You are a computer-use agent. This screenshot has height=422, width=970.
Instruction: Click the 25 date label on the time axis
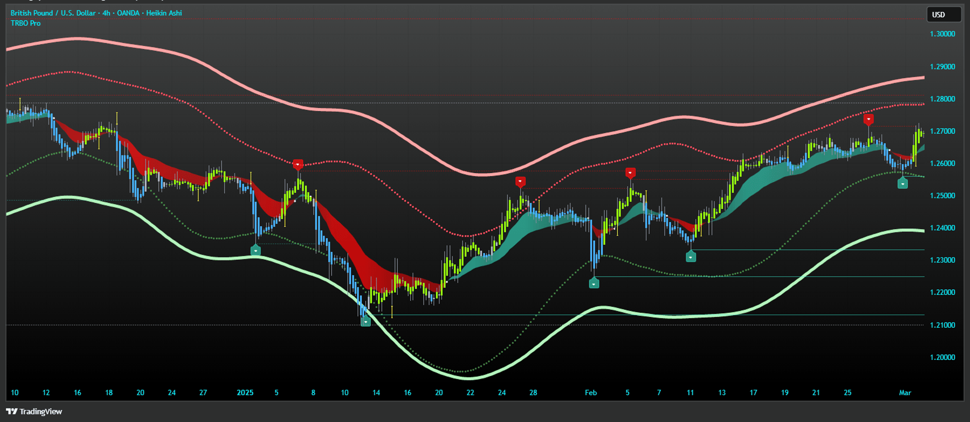(848, 393)
